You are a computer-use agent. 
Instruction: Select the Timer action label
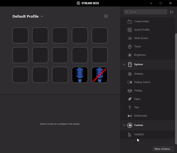[x=137, y=46]
